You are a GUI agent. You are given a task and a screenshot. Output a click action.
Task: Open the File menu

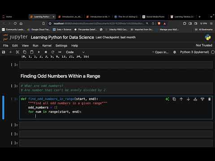click(6, 46)
